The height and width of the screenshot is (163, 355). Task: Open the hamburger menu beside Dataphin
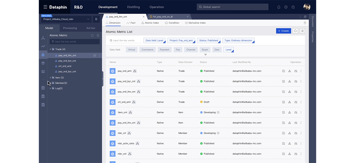45,7
